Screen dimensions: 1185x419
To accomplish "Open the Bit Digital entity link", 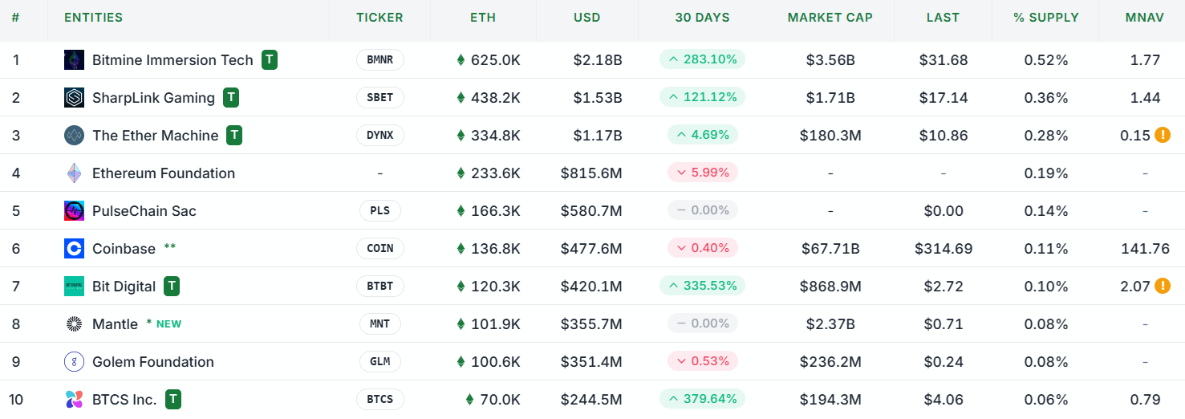I will coord(124,287).
